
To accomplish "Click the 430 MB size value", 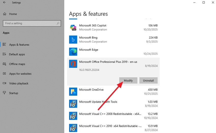I will 153,90.
